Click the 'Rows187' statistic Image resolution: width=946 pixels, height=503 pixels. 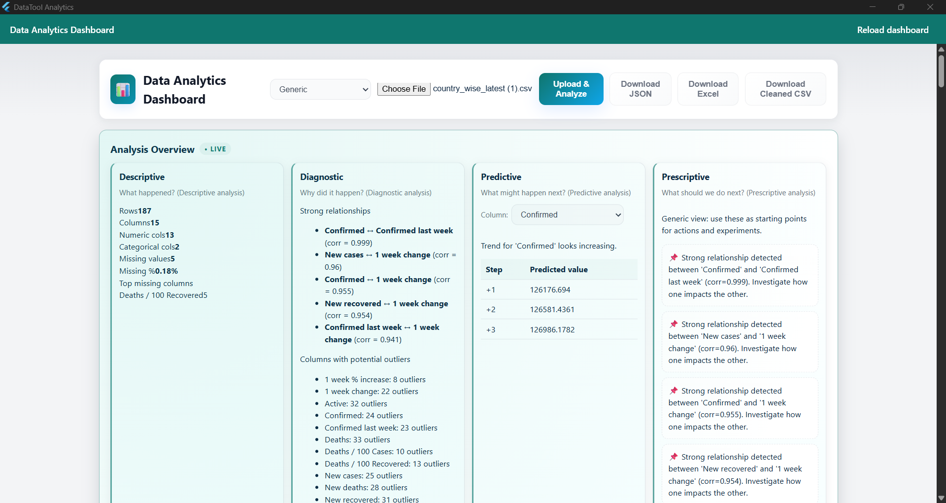pos(135,211)
